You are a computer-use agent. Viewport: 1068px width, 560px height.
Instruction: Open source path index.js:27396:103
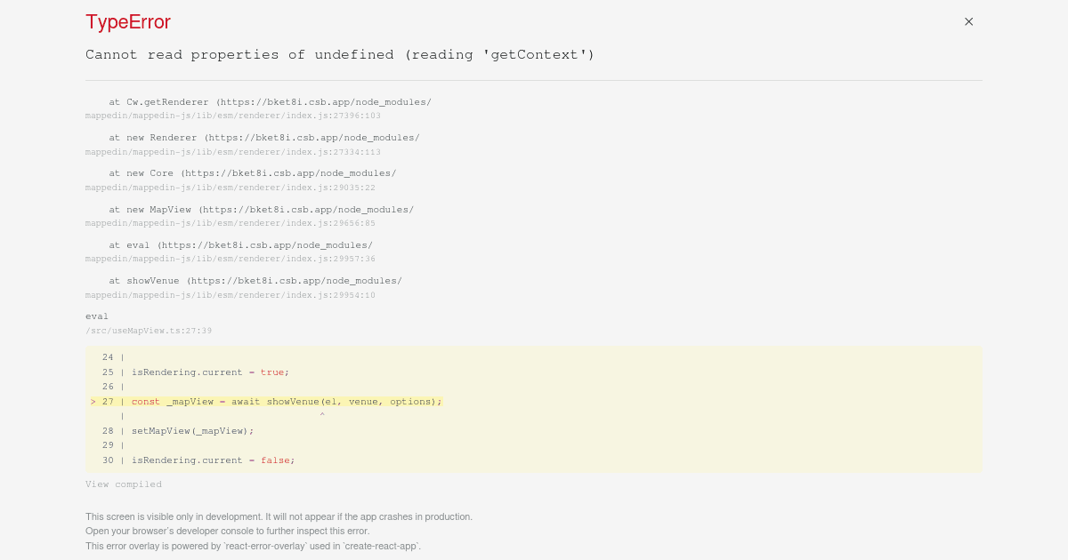click(232, 116)
